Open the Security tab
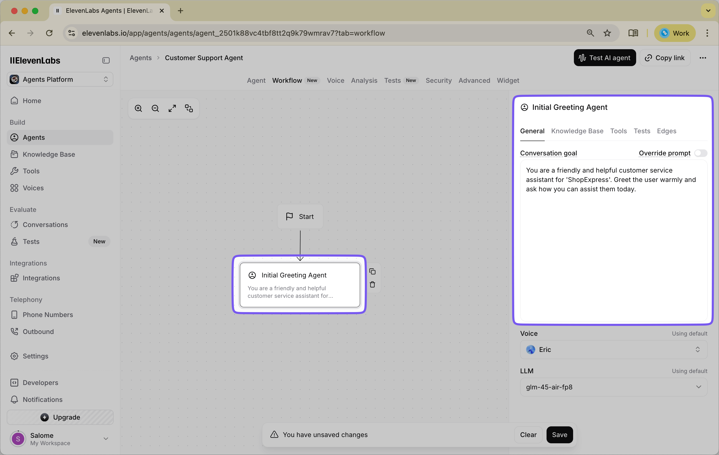719x455 pixels. tap(438, 80)
